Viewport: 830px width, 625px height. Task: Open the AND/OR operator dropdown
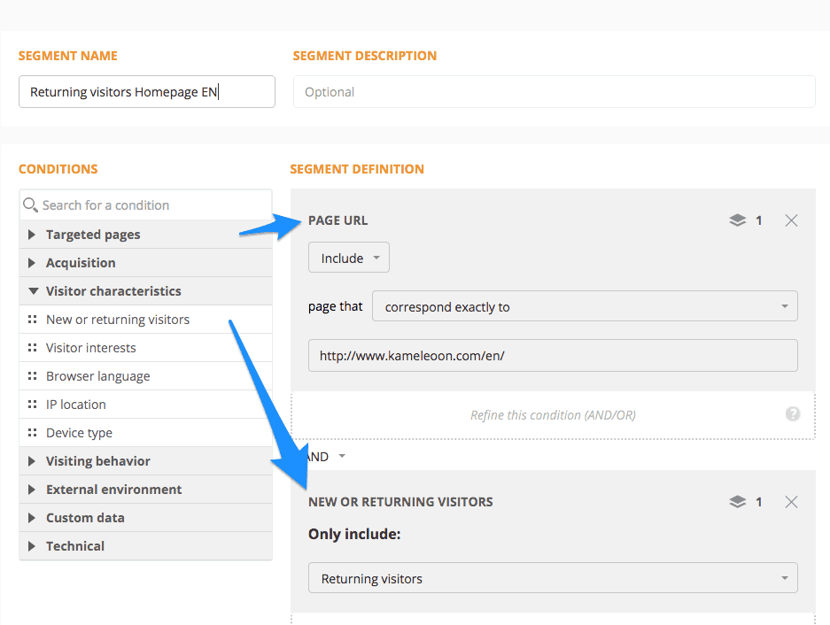pos(325,456)
